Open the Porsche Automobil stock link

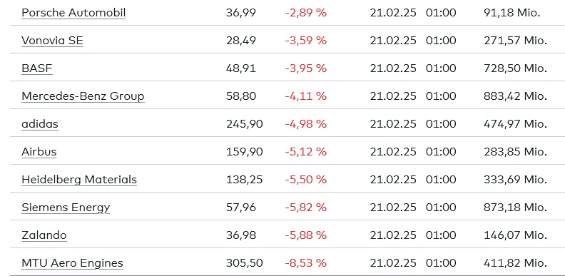(x=73, y=13)
